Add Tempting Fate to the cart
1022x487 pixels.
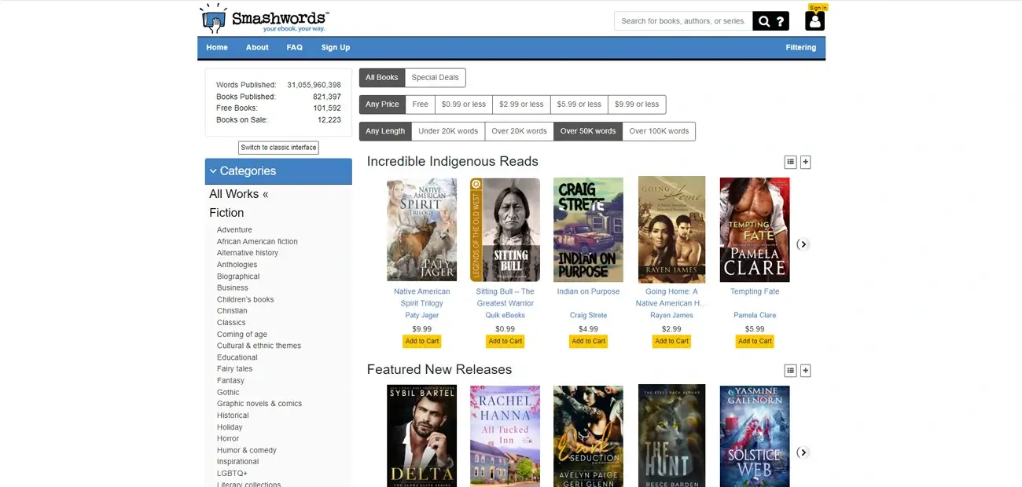pyautogui.click(x=754, y=341)
